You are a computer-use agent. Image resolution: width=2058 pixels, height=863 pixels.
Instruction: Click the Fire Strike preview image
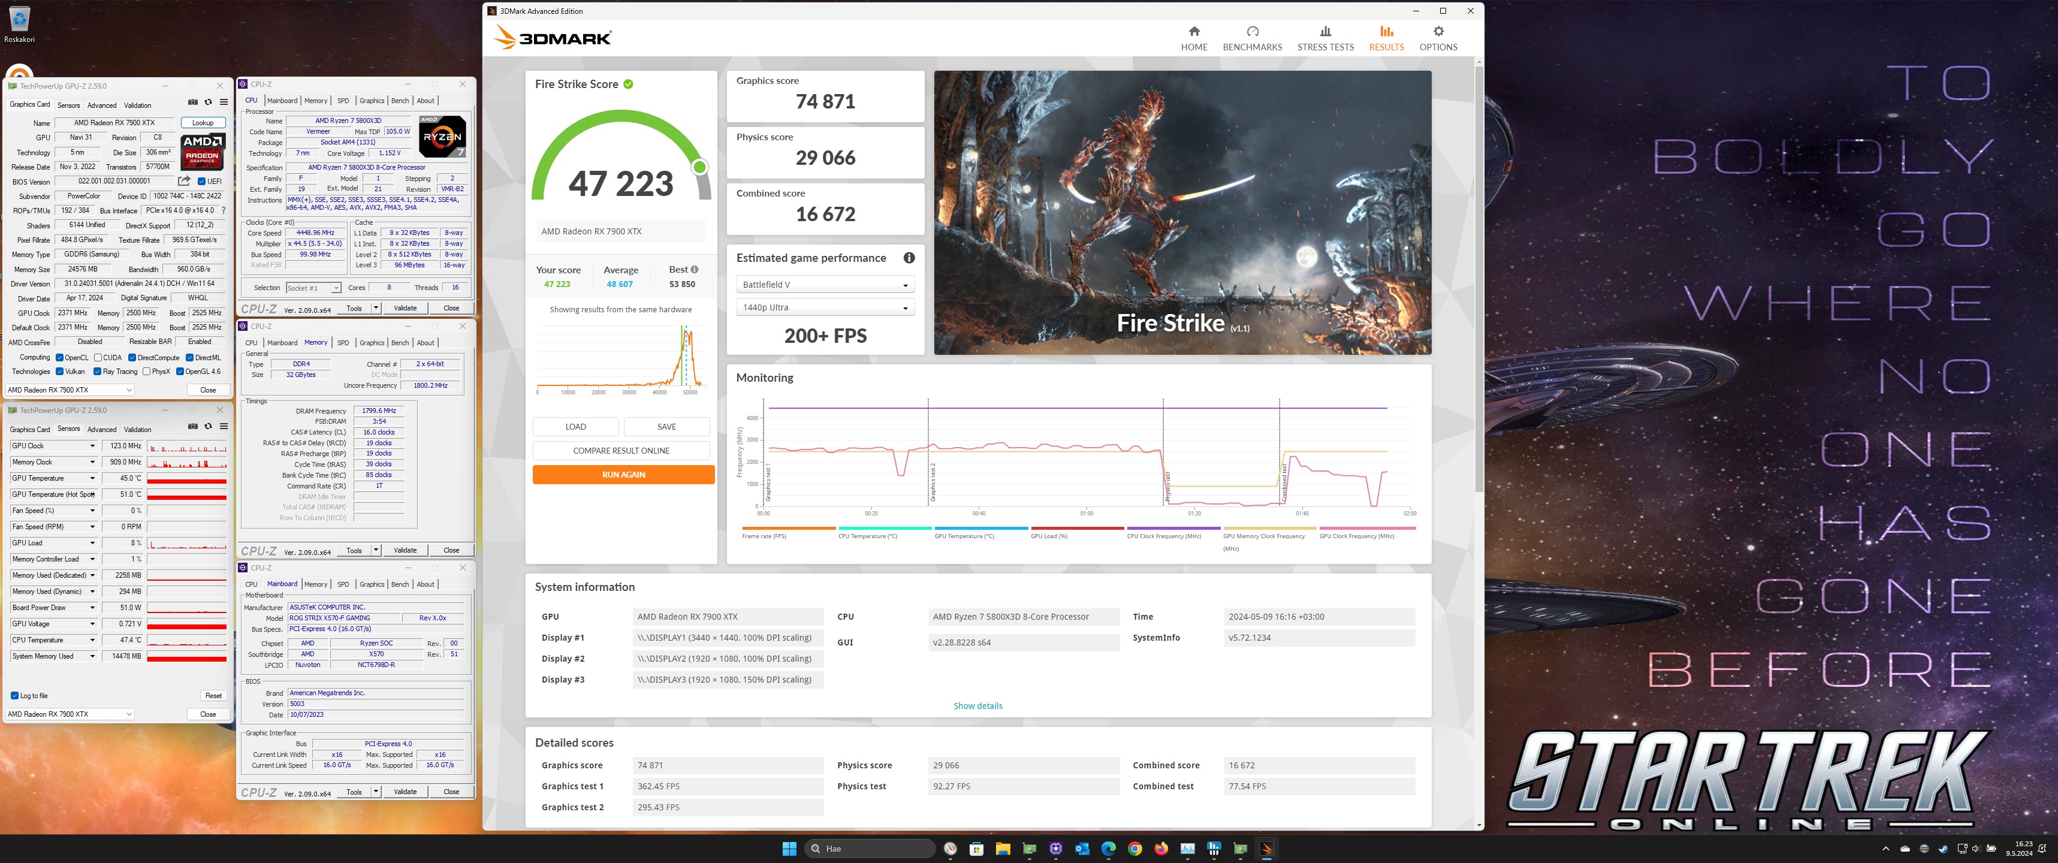pyautogui.click(x=1182, y=213)
